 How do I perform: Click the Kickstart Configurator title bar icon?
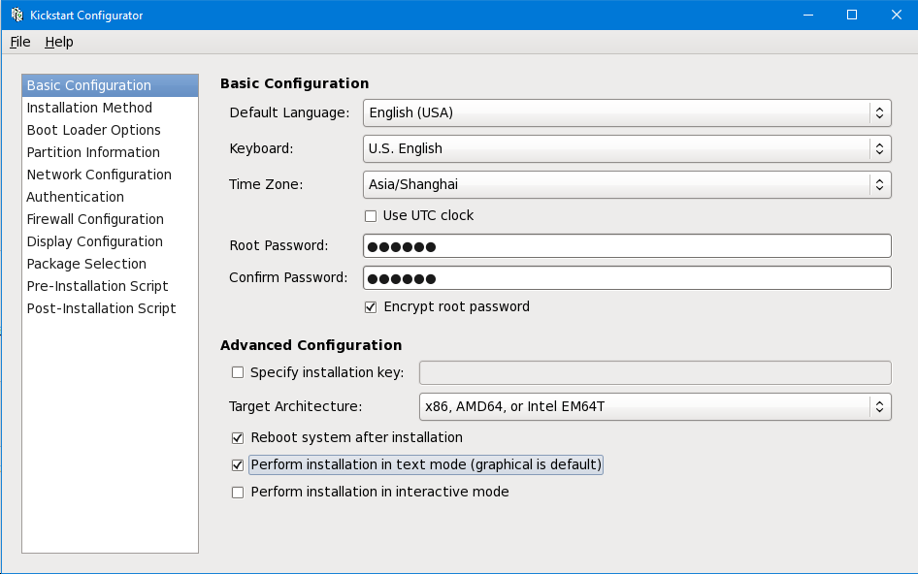click(16, 15)
